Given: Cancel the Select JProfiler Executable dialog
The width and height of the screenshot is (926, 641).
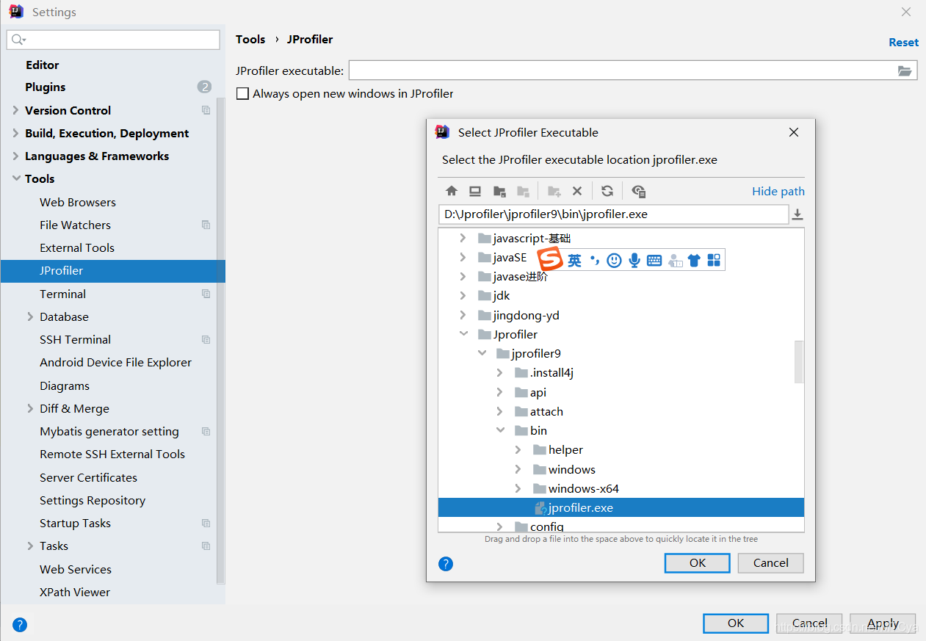Looking at the screenshot, I should tap(771, 563).
